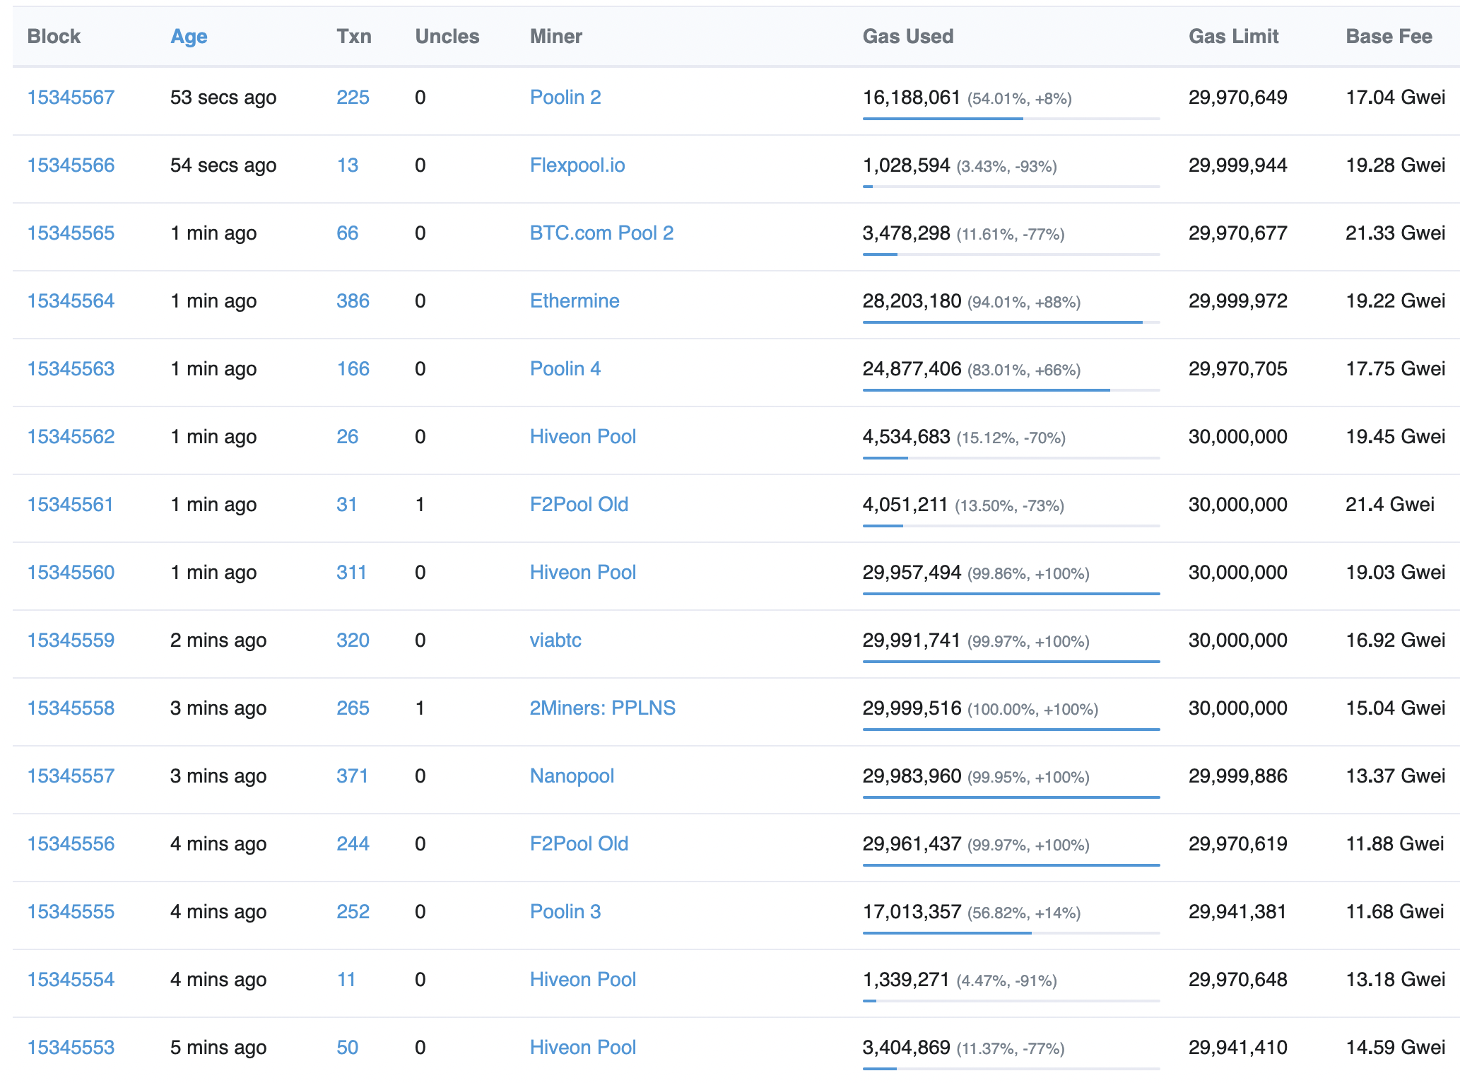Open block 15345556
Screen dimensions: 1460x1083
(x=71, y=844)
